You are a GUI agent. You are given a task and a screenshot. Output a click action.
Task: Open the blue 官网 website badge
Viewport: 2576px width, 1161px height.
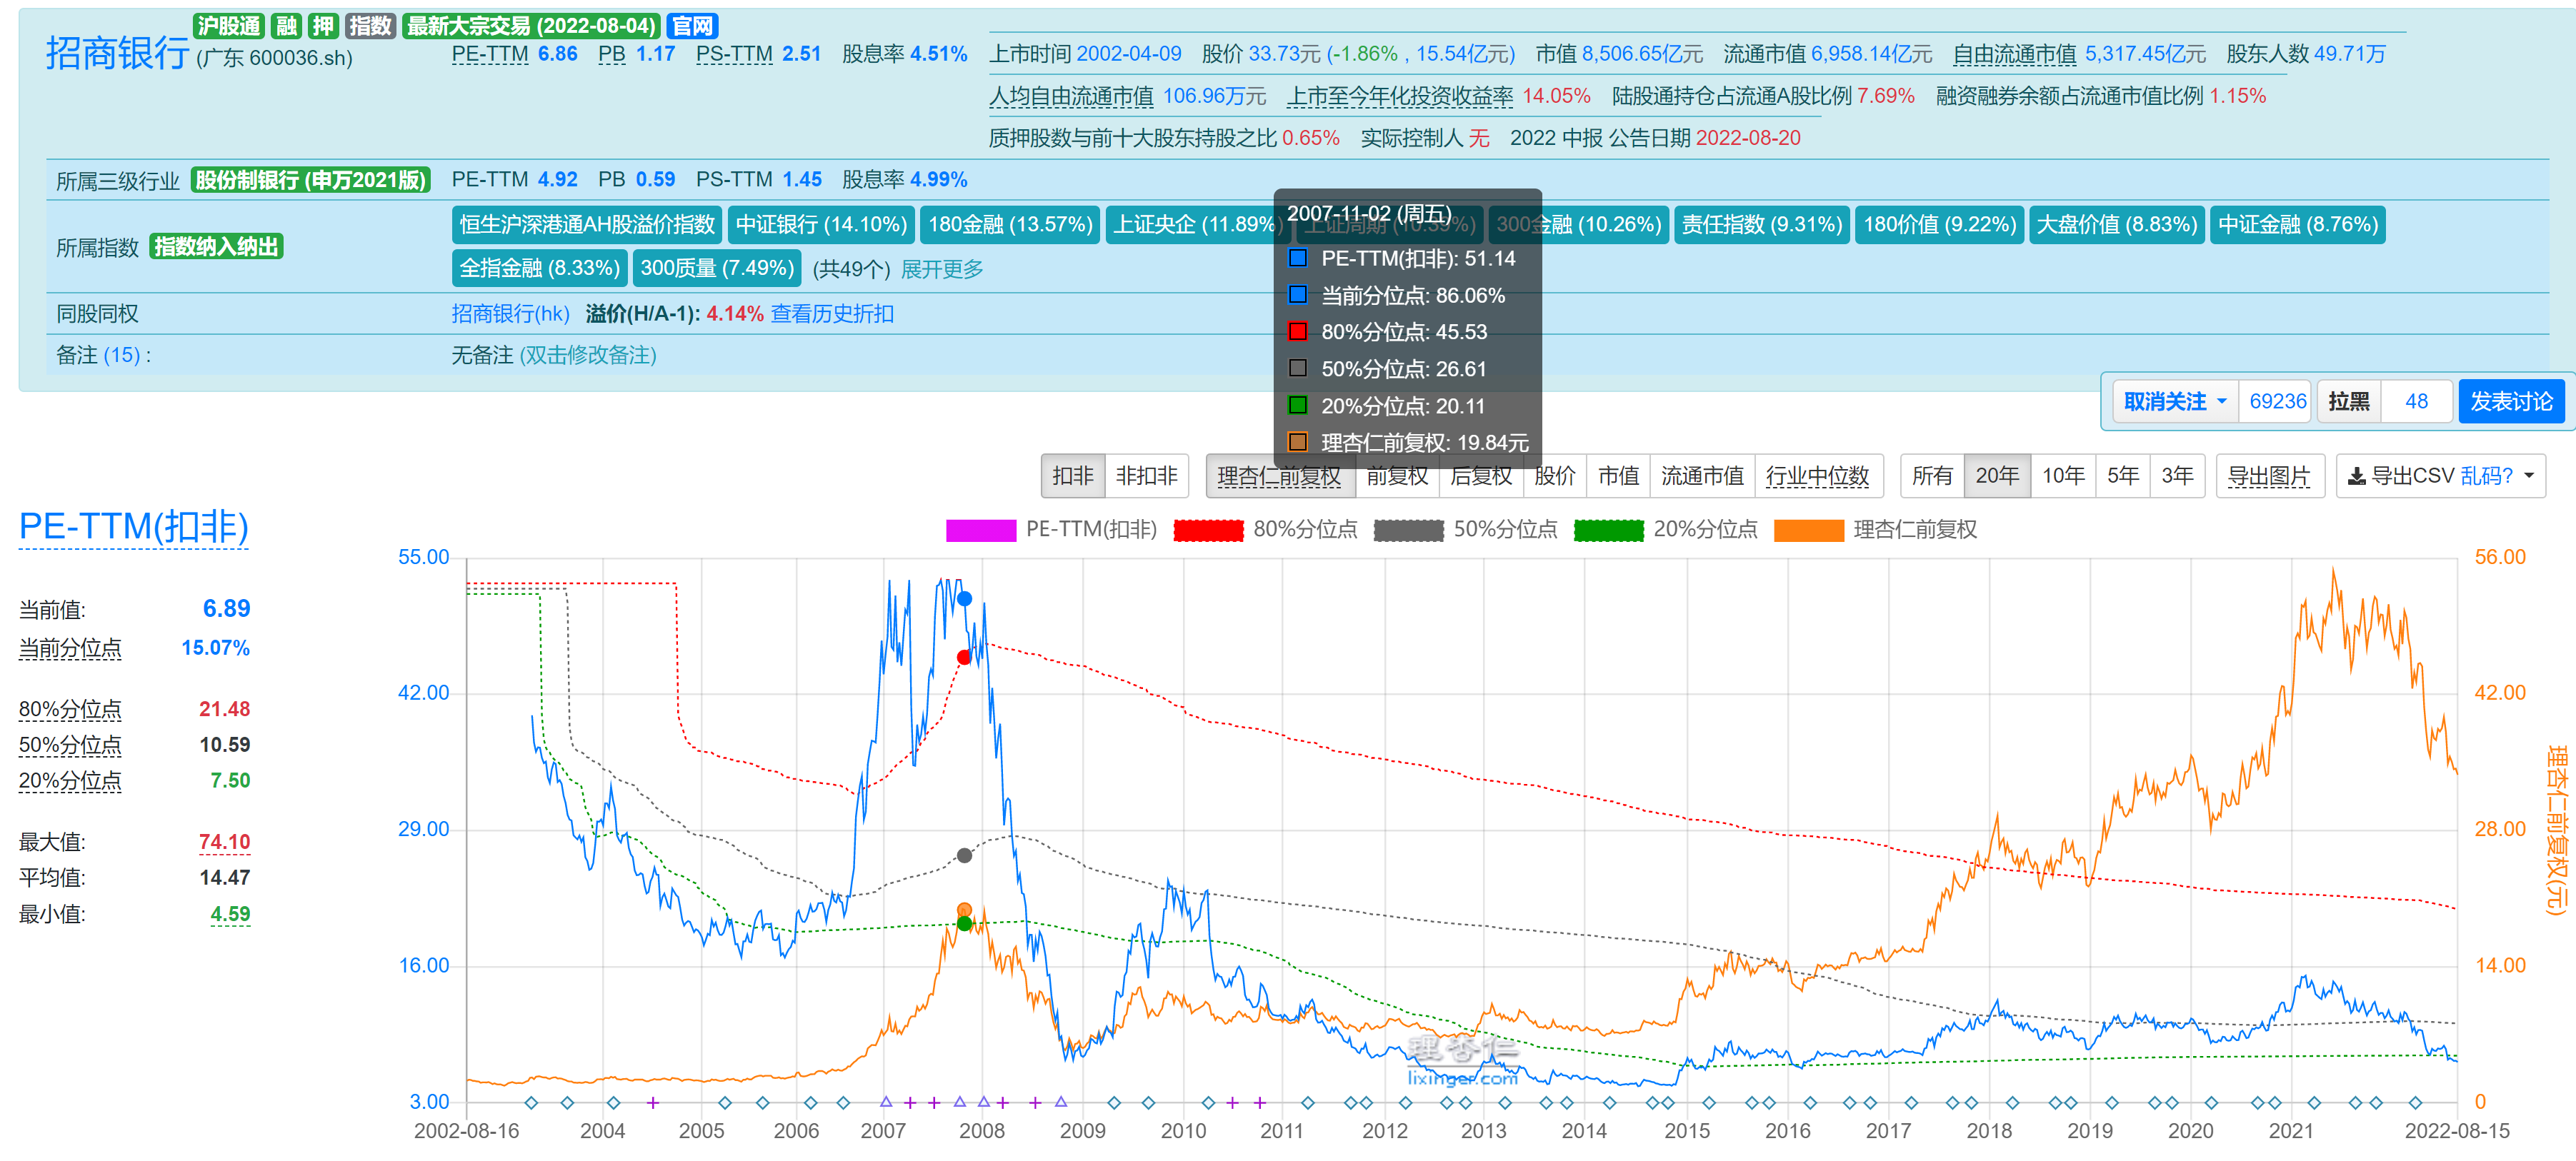[x=692, y=26]
